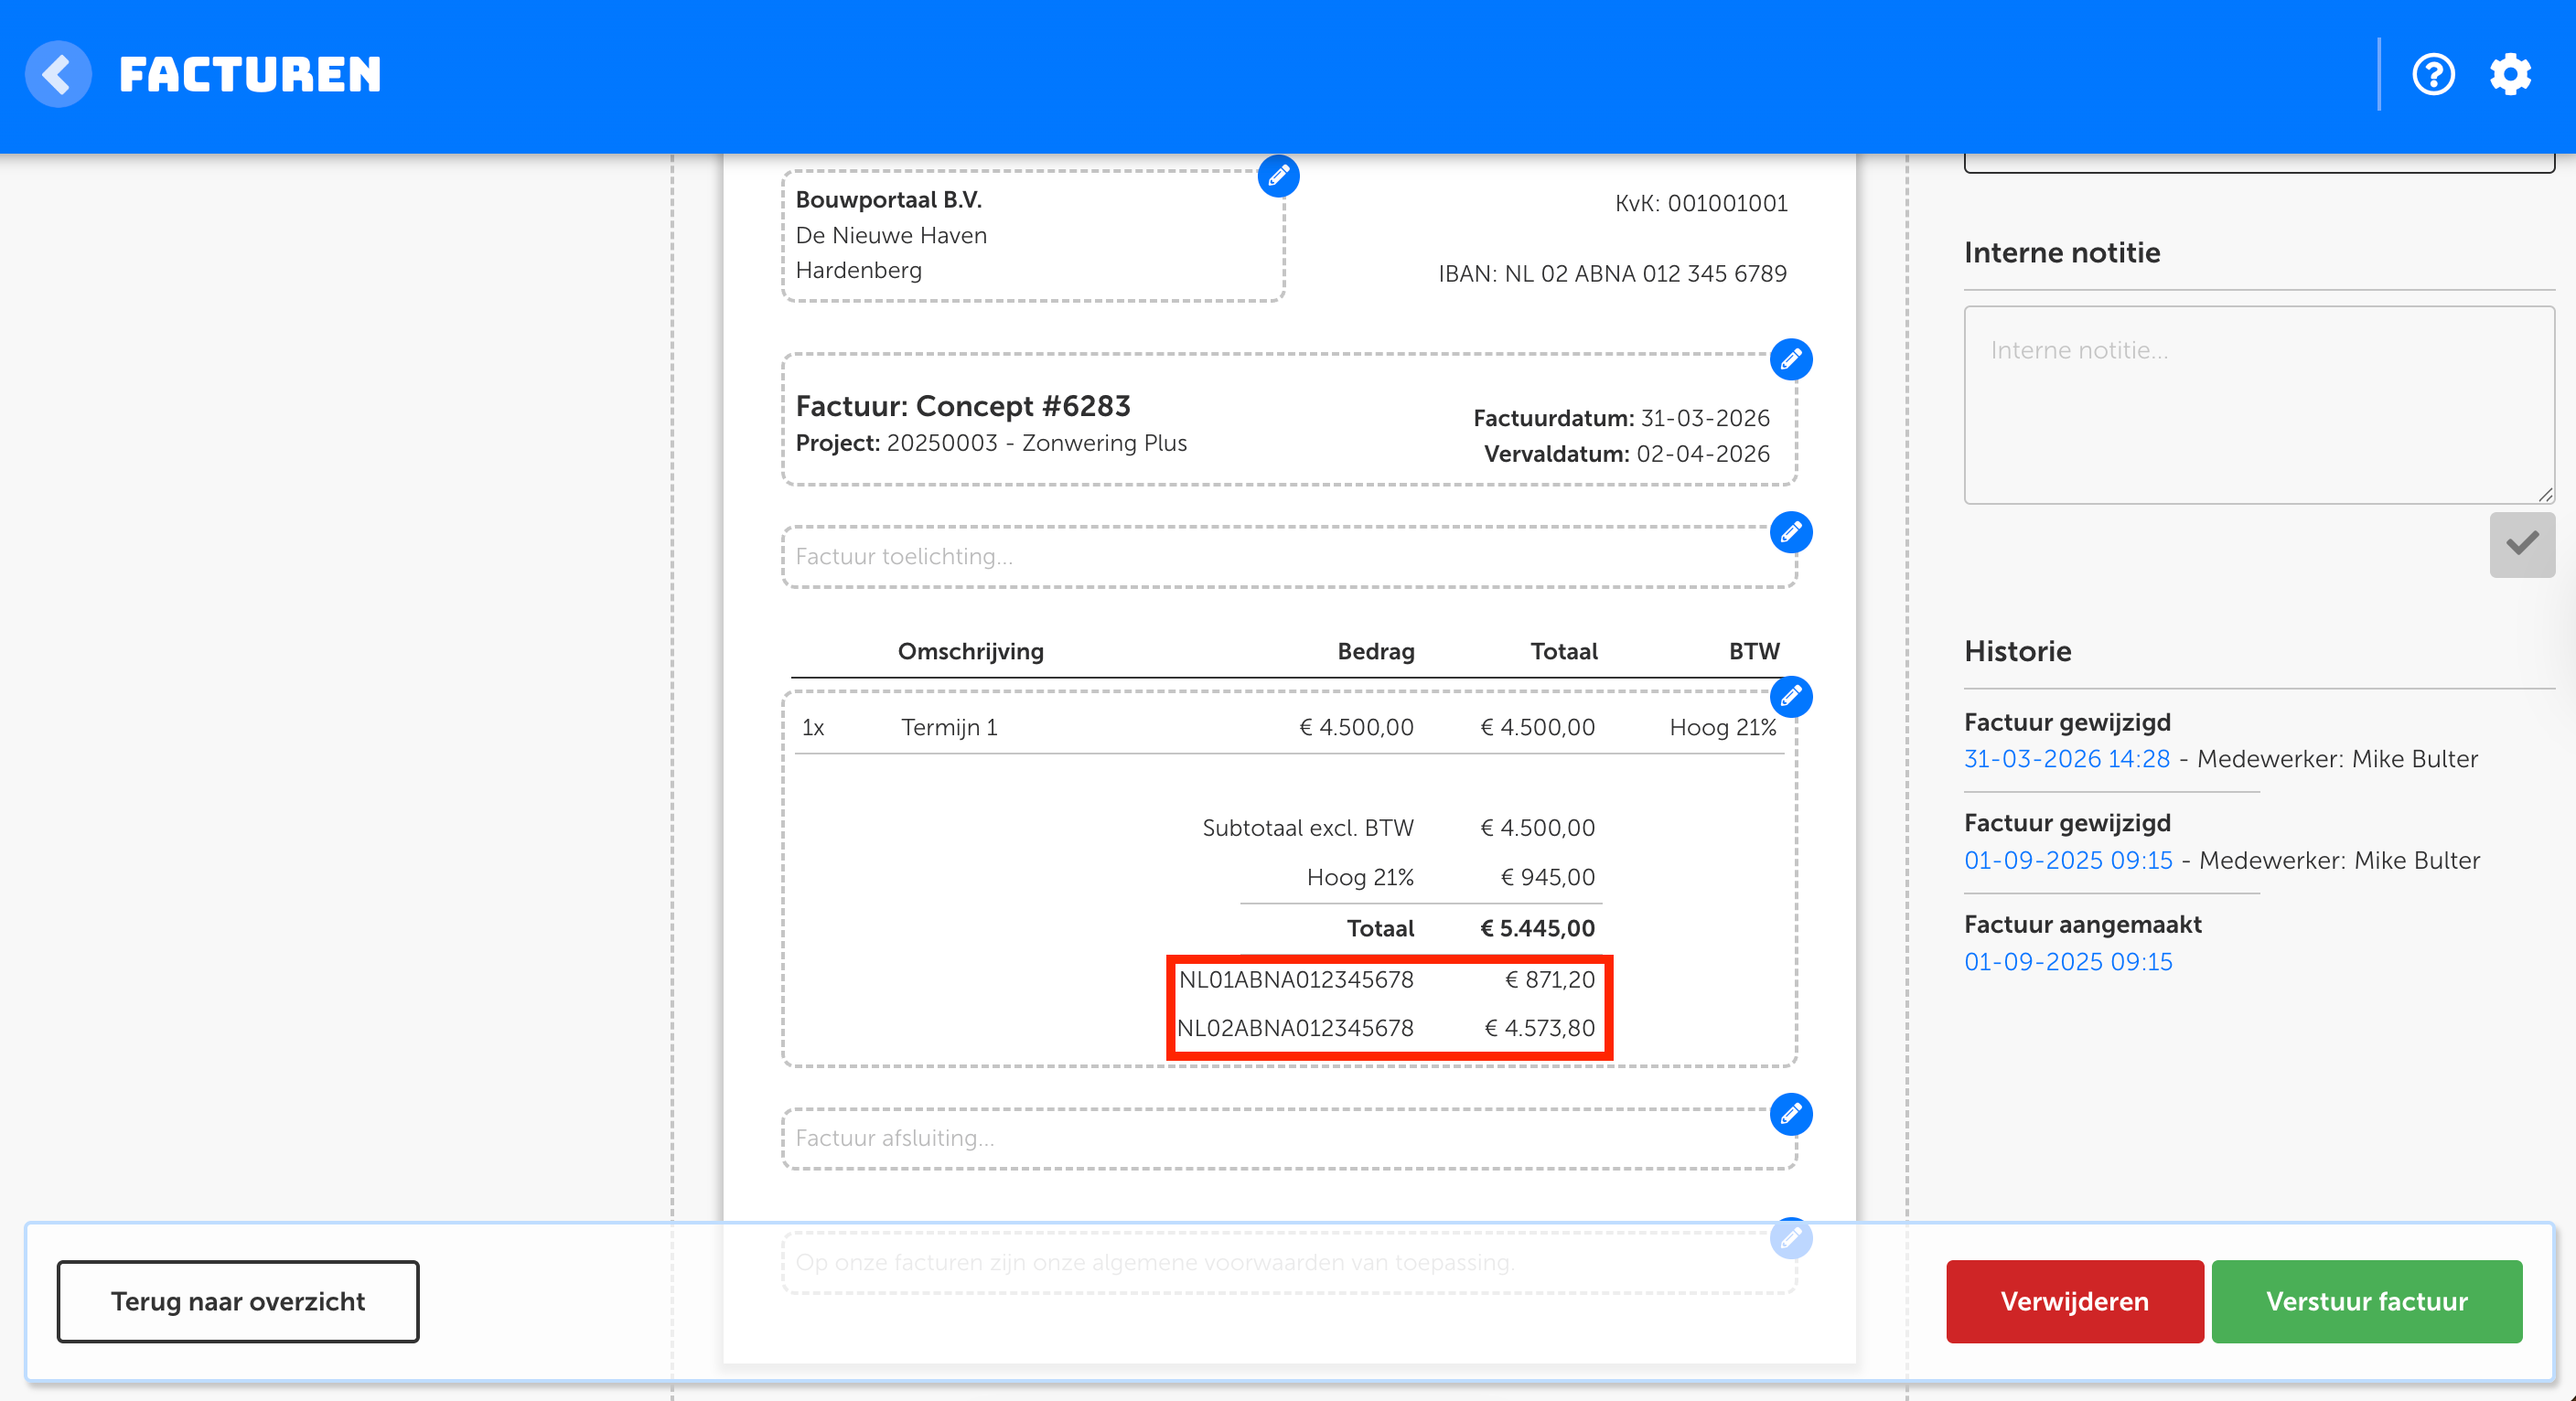Click the Bouwportaal B.V. company name
The image size is (2576, 1401).
(x=889, y=200)
